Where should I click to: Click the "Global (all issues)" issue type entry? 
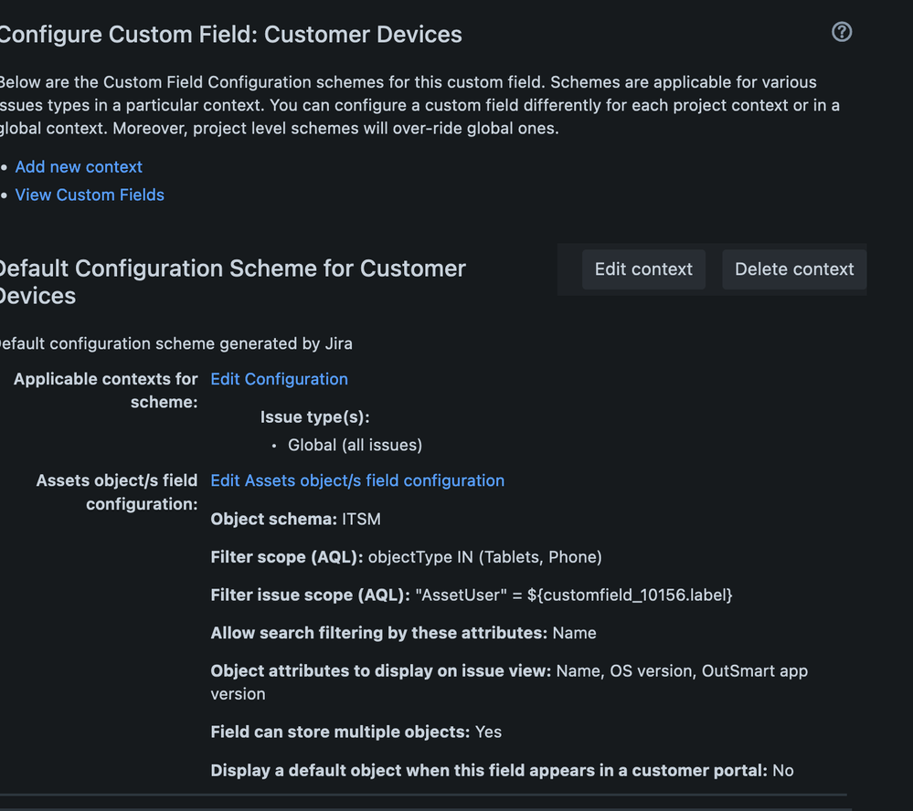[x=355, y=445]
